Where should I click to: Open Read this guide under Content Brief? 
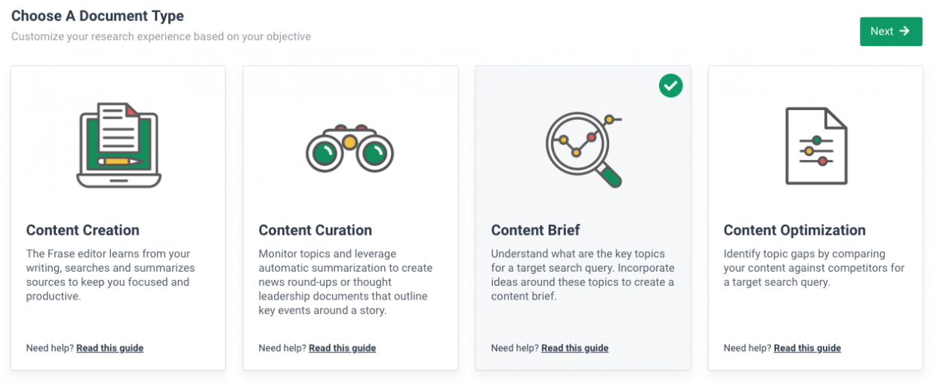tap(574, 348)
